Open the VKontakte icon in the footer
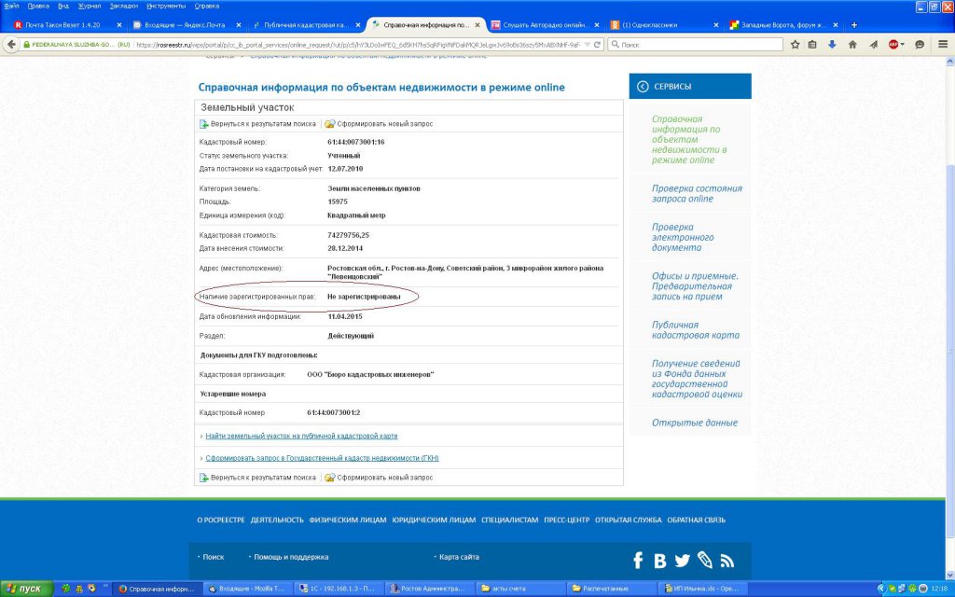This screenshot has width=955, height=597. [659, 561]
